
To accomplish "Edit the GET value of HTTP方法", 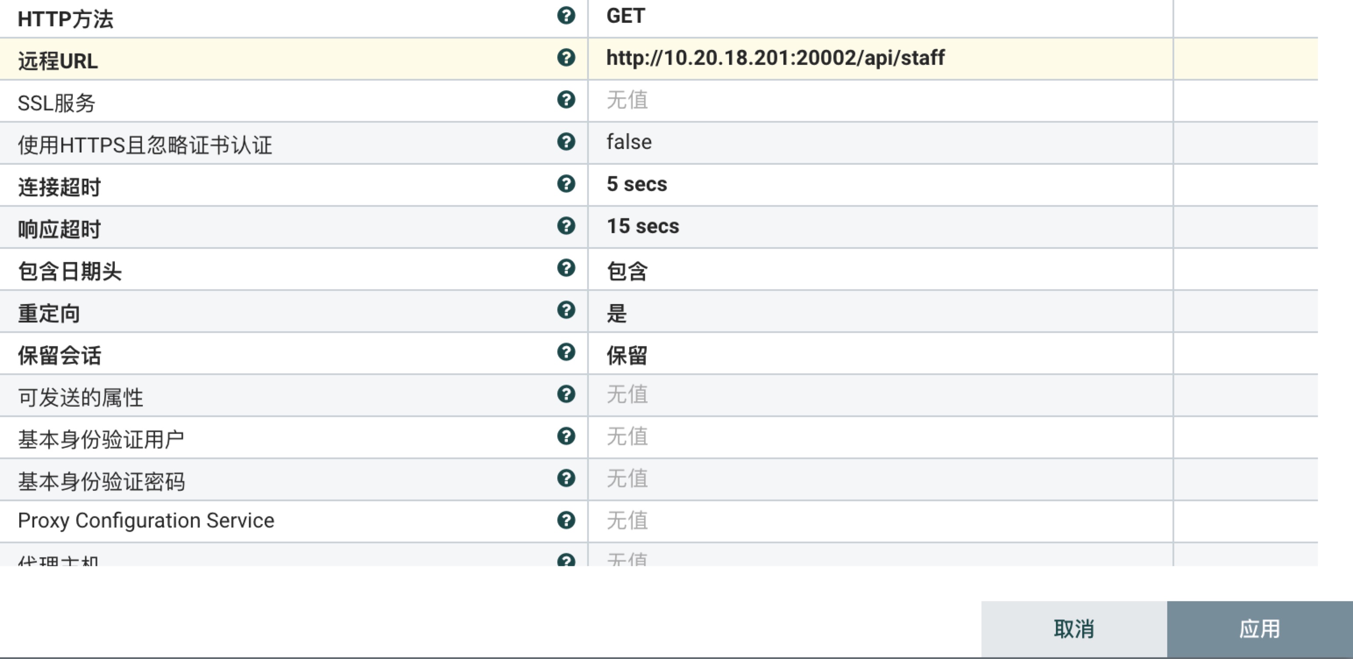I will (880, 18).
